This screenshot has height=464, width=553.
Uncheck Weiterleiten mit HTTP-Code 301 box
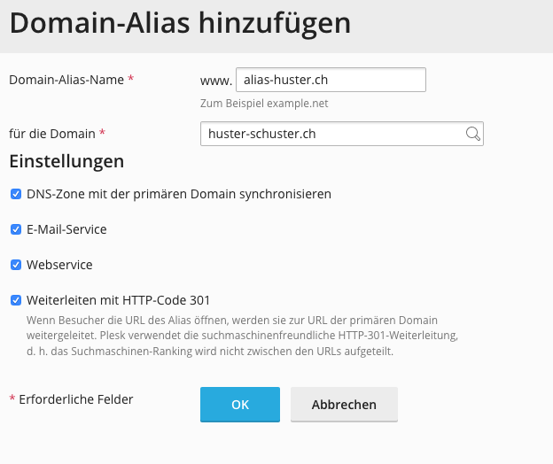[x=16, y=300]
